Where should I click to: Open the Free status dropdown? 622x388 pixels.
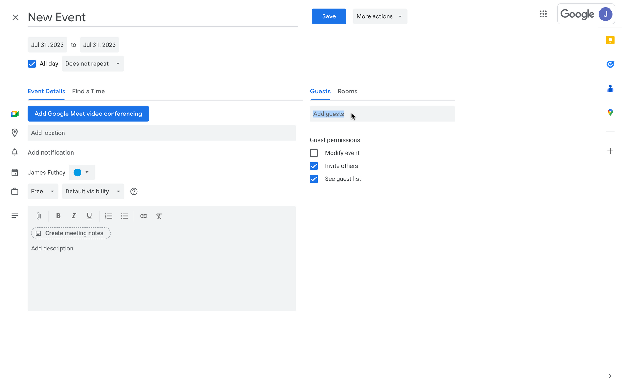[42, 191]
